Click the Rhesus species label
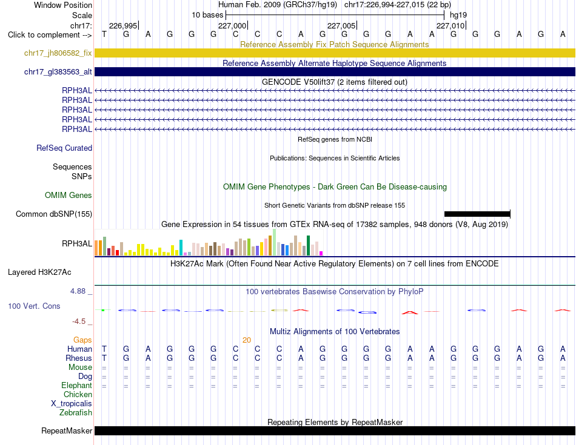This screenshot has width=576, height=445. pos(79,358)
